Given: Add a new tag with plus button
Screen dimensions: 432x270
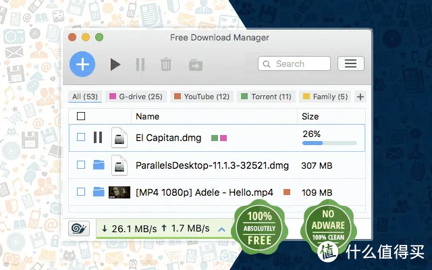Looking at the screenshot, I should click(360, 97).
